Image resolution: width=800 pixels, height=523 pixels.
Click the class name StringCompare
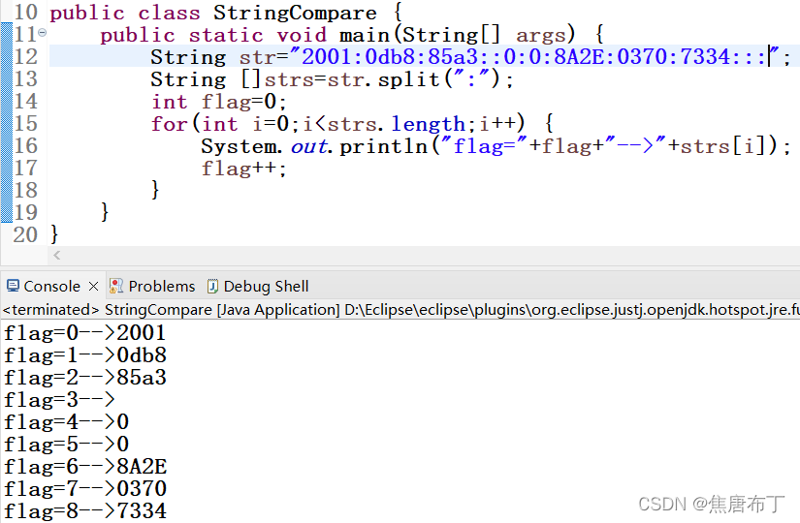click(295, 13)
